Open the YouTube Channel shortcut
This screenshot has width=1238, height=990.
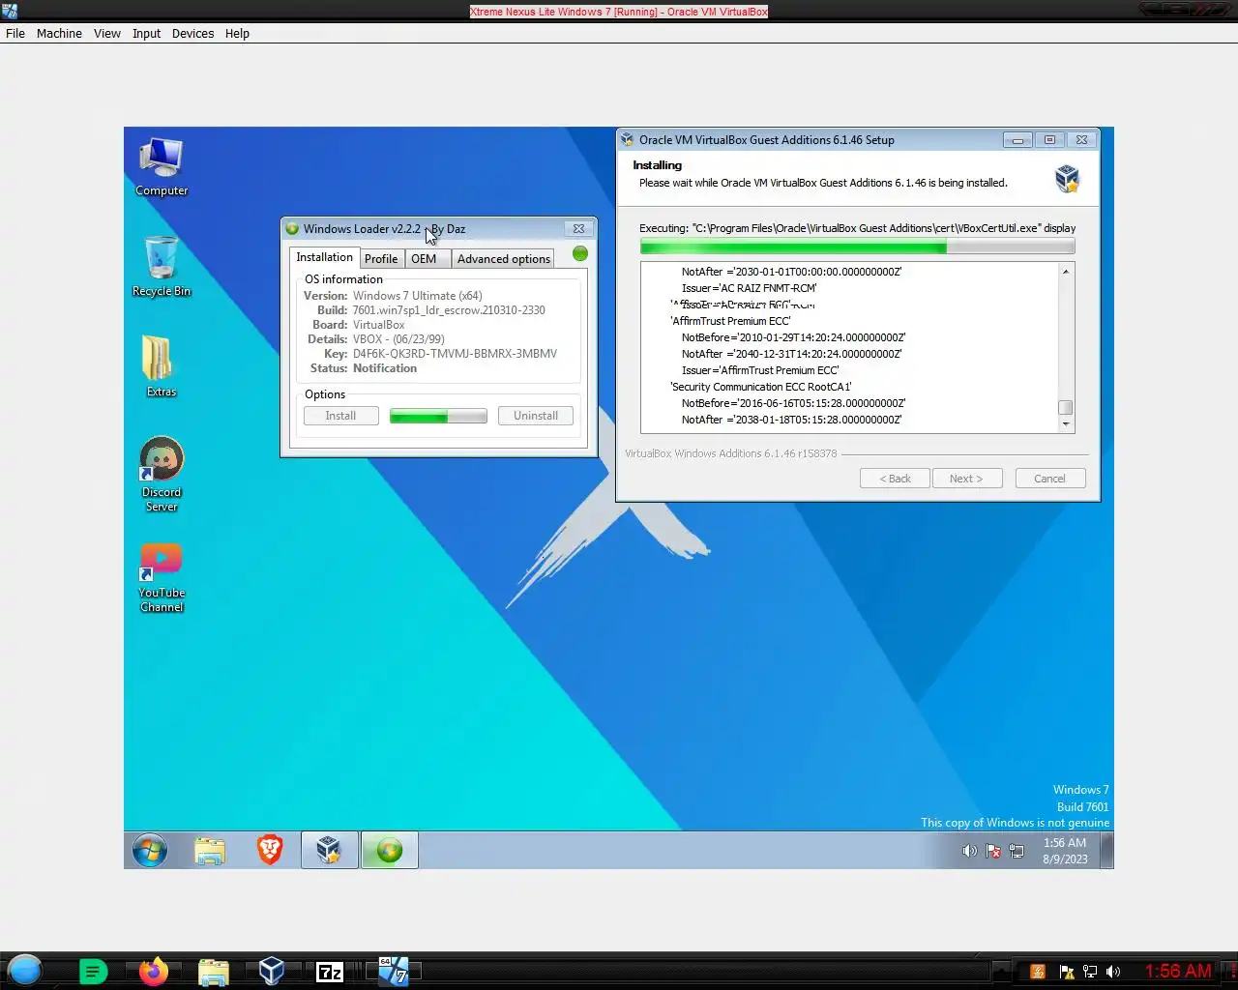click(162, 577)
